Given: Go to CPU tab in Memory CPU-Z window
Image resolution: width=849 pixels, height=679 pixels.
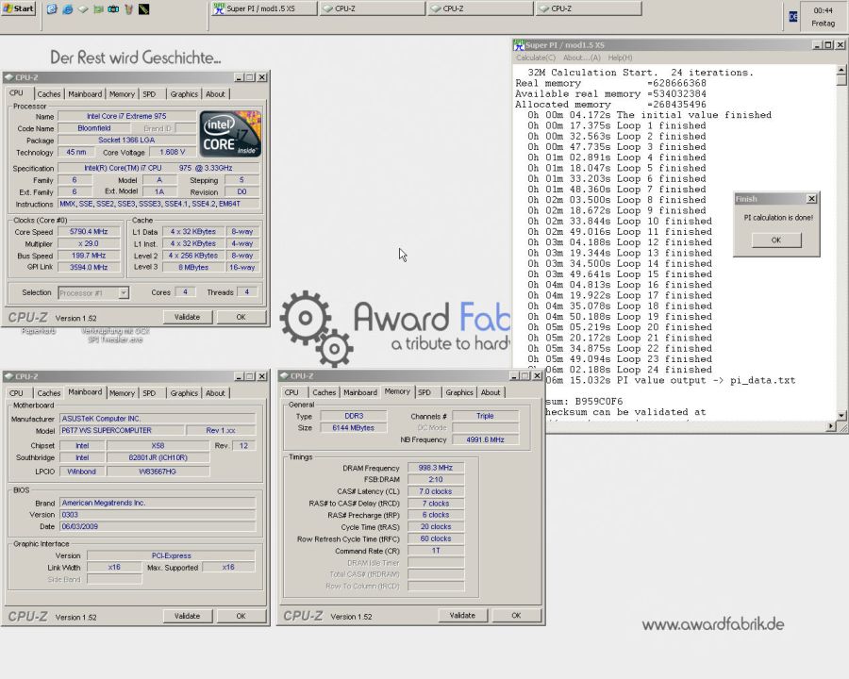Looking at the screenshot, I should (x=291, y=392).
